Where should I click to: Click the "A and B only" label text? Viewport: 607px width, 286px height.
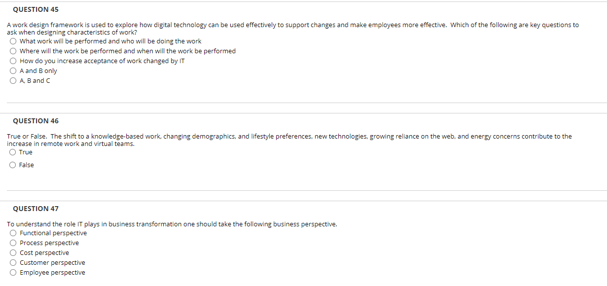(x=38, y=71)
